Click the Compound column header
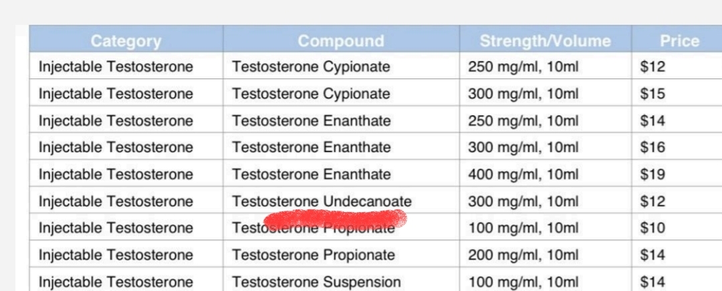The width and height of the screenshot is (722, 291). pos(341,41)
